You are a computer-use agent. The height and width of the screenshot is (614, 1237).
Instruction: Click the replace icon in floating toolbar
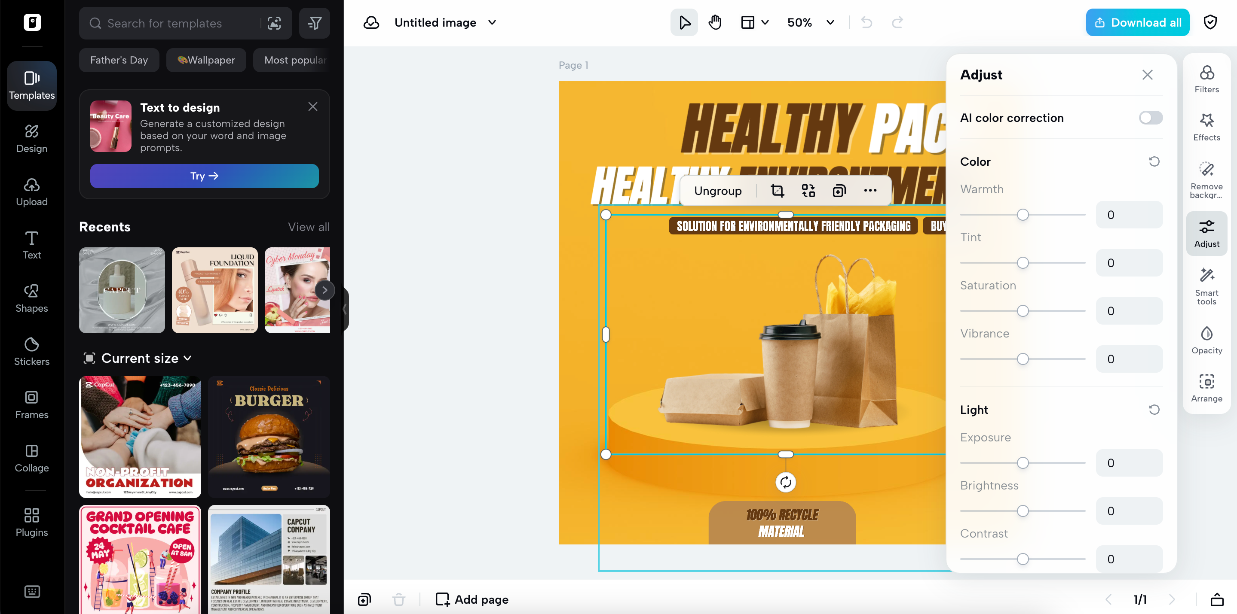click(808, 191)
